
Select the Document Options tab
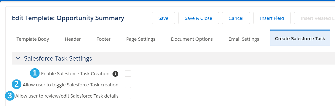click(192, 39)
